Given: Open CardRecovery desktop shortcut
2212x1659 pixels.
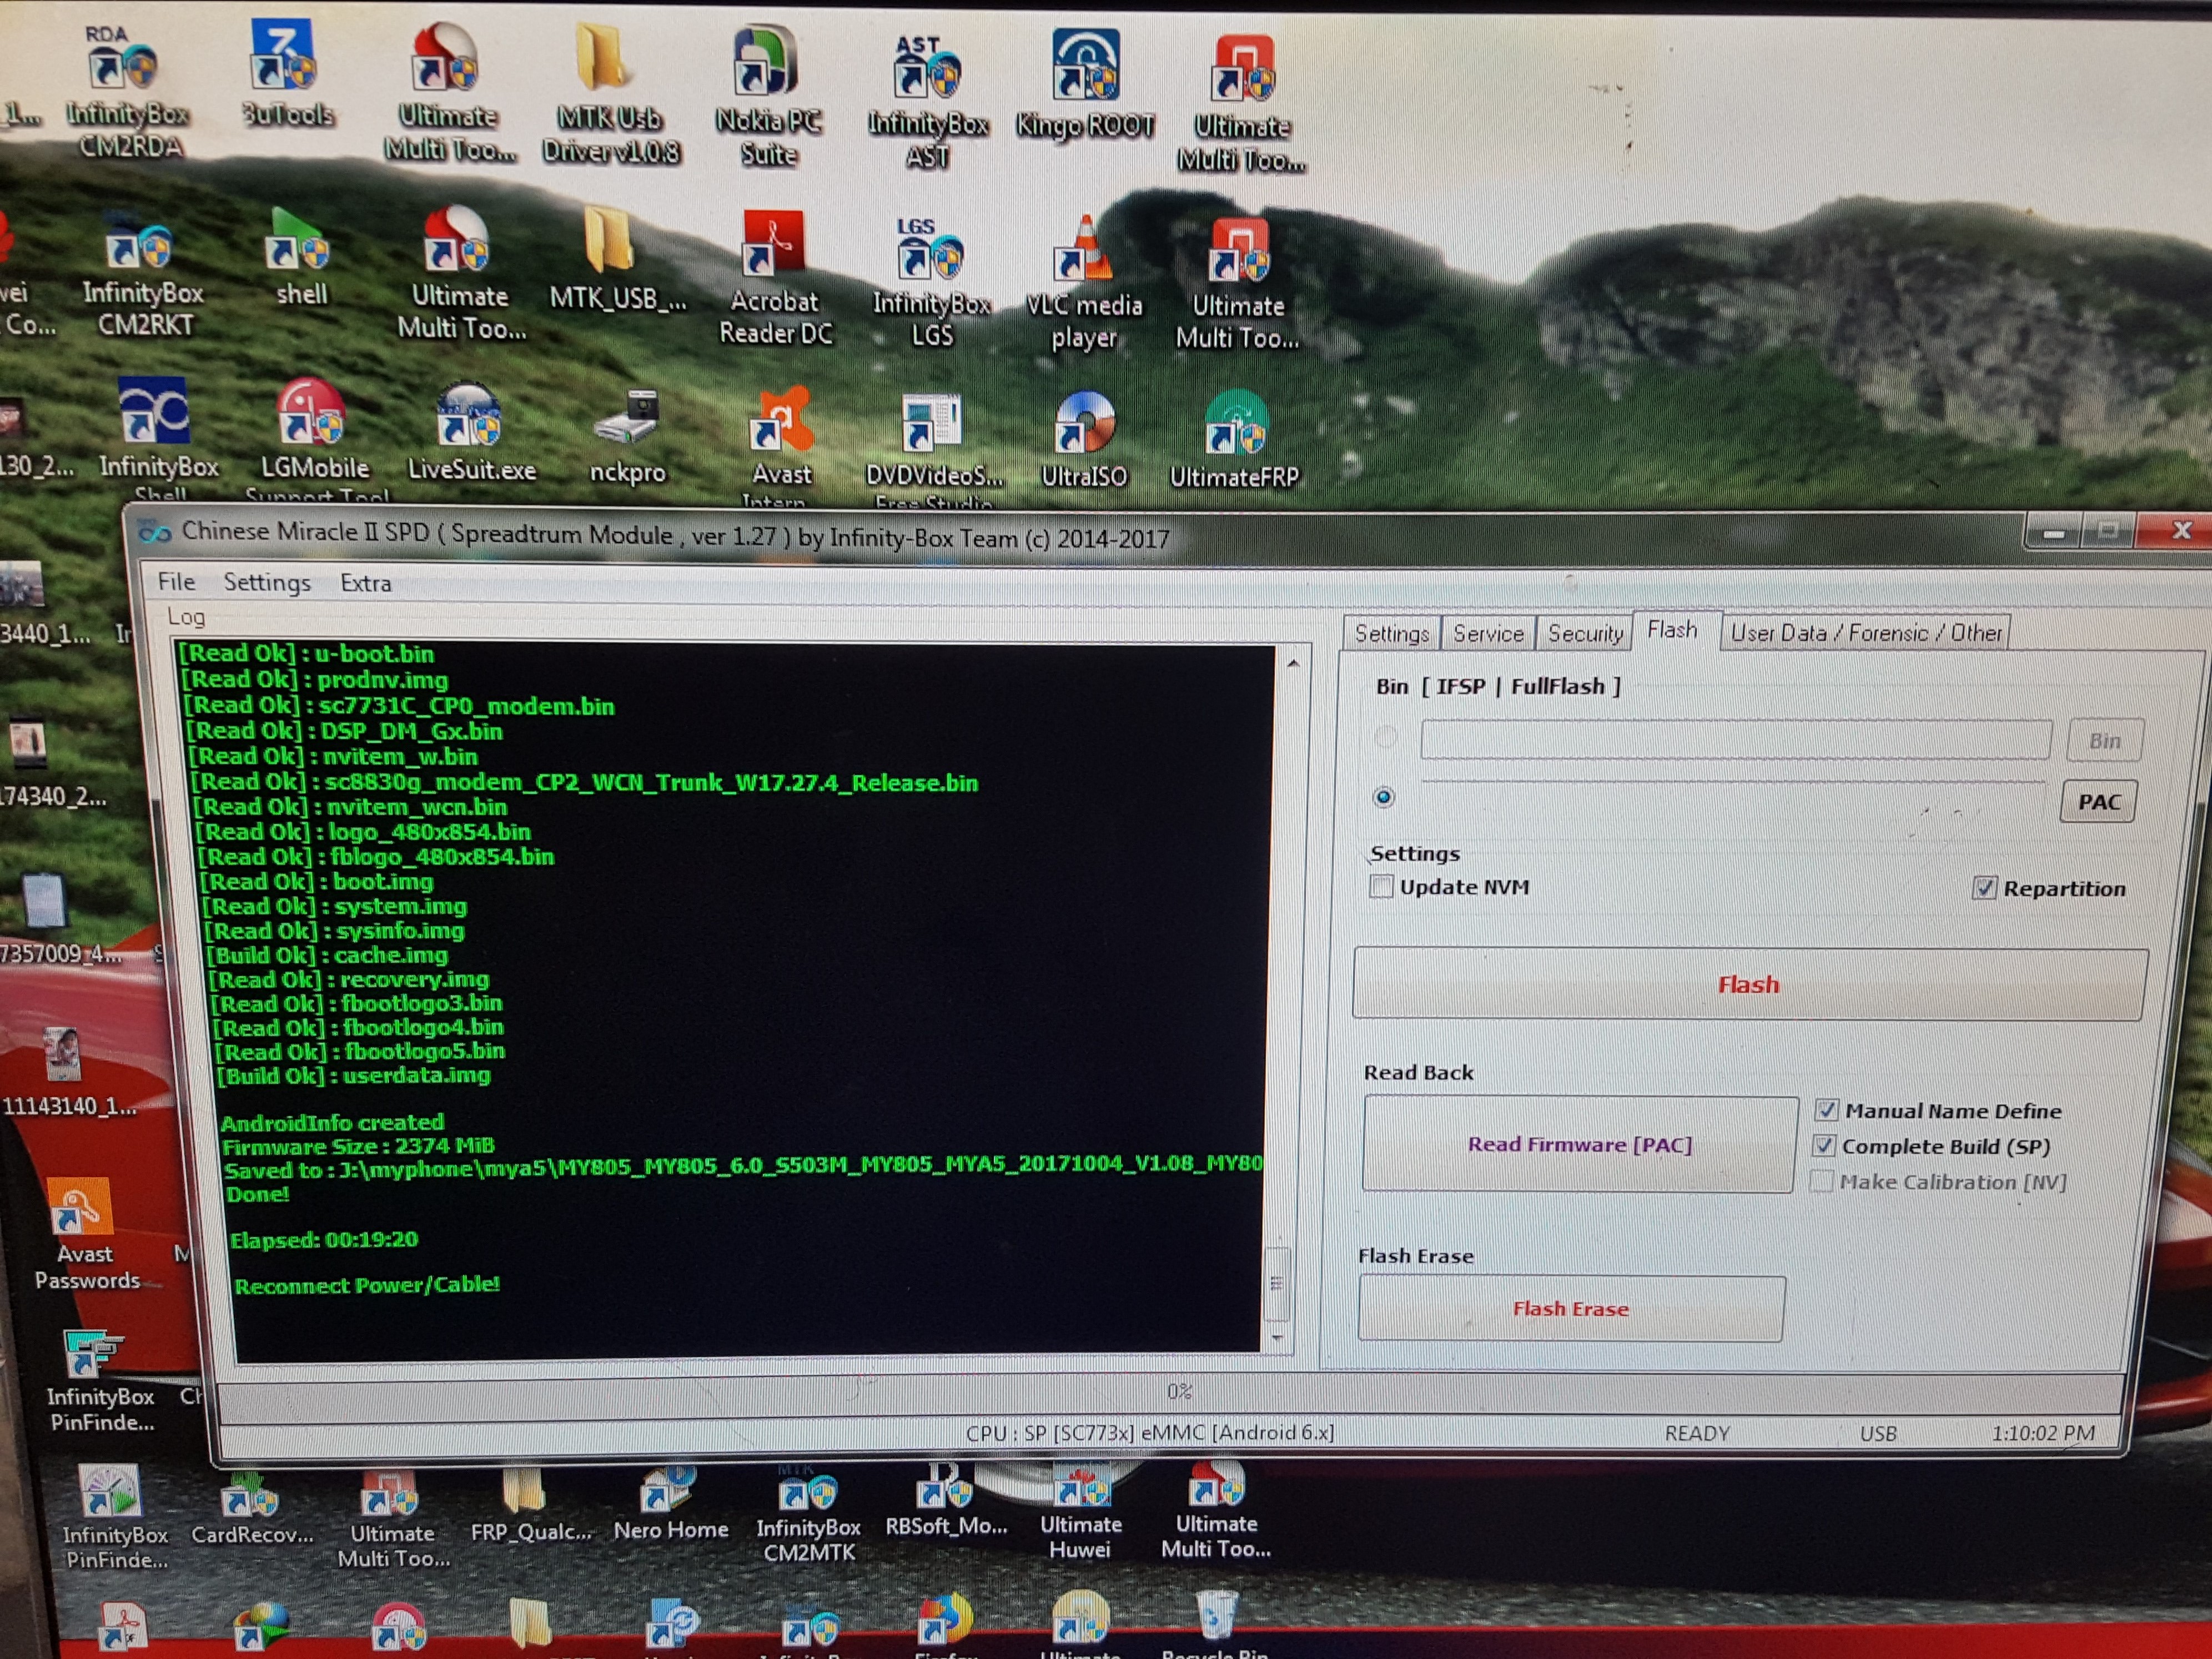Looking at the screenshot, I should 251,1509.
